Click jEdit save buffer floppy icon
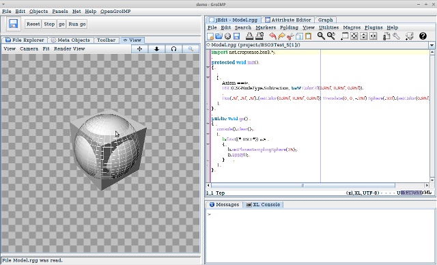The height and width of the screenshot is (265, 437). 237,36
